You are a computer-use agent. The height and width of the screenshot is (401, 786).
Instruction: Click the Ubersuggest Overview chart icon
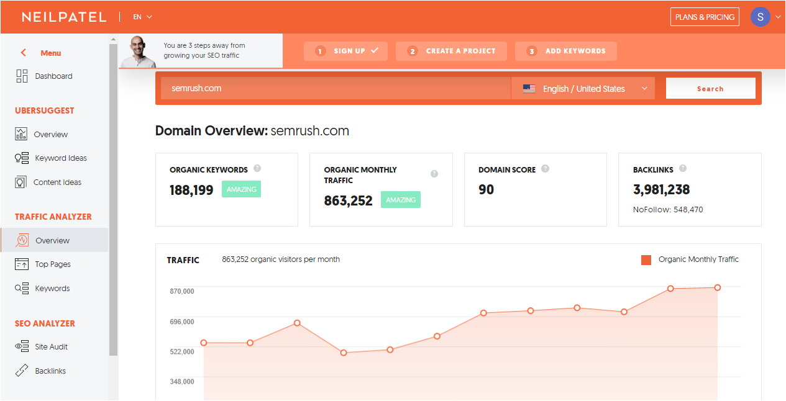pyautogui.click(x=22, y=134)
